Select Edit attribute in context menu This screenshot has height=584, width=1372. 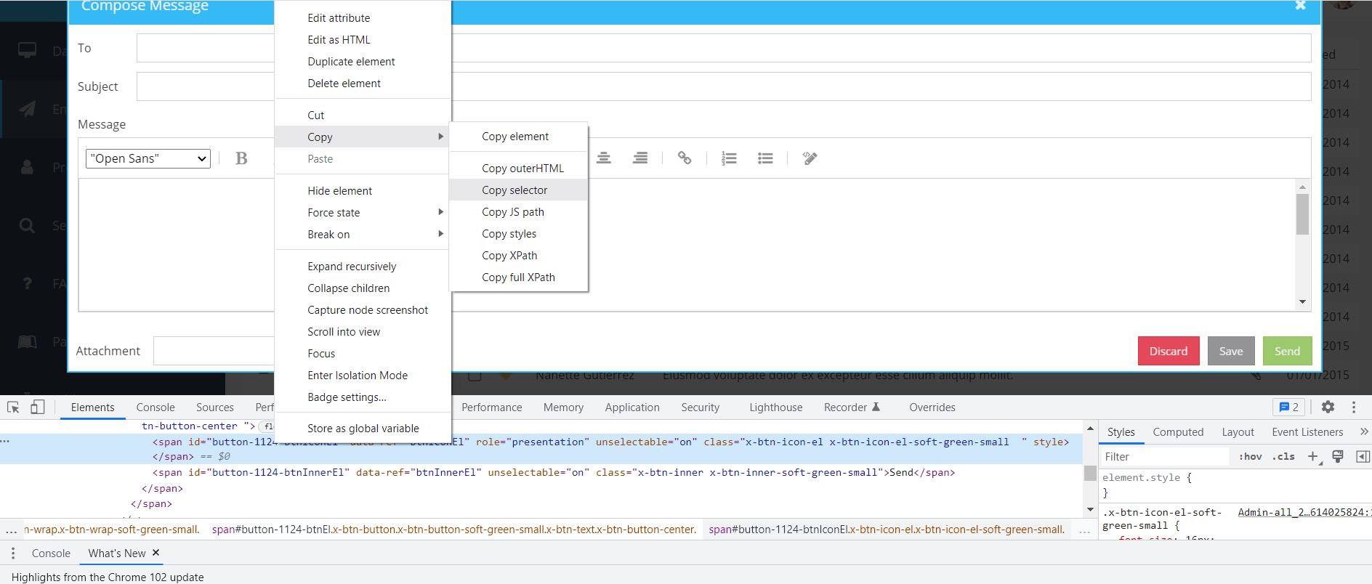(x=363, y=18)
